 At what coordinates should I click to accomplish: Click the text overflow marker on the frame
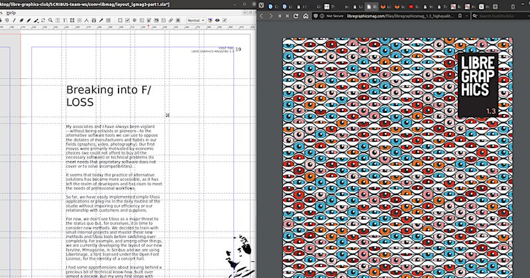[x=168, y=115]
